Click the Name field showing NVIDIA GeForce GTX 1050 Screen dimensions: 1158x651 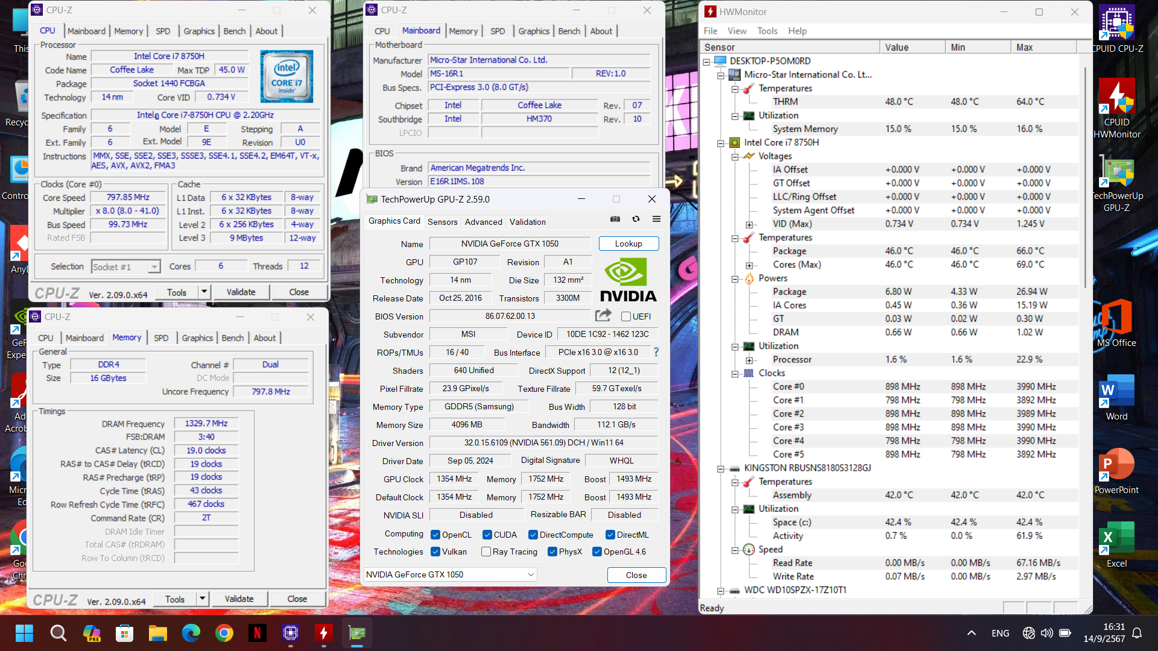[x=510, y=244]
